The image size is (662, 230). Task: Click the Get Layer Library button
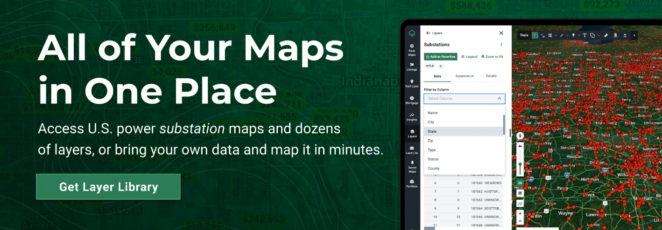pyautogui.click(x=108, y=187)
